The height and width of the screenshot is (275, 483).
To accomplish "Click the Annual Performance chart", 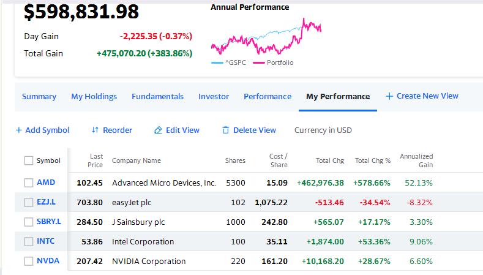I will click(x=266, y=36).
